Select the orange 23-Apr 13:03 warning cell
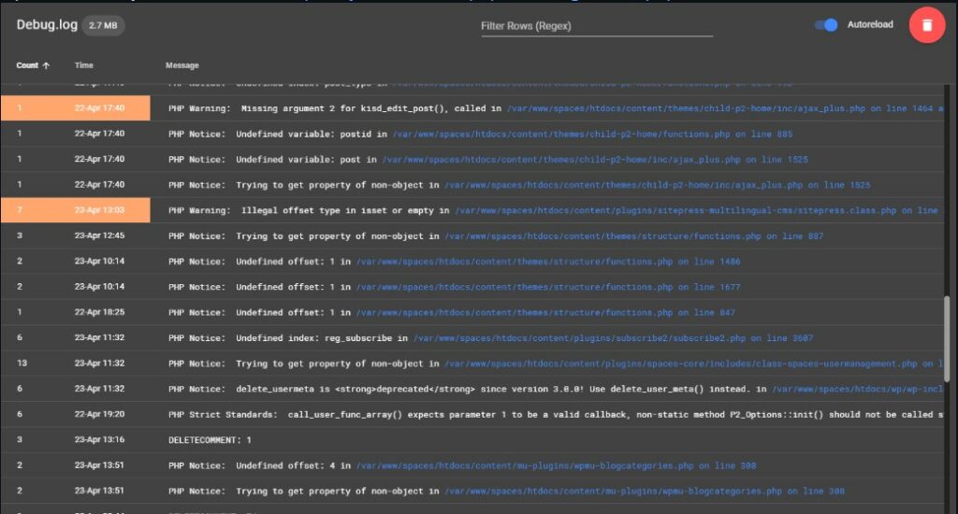 point(75,210)
